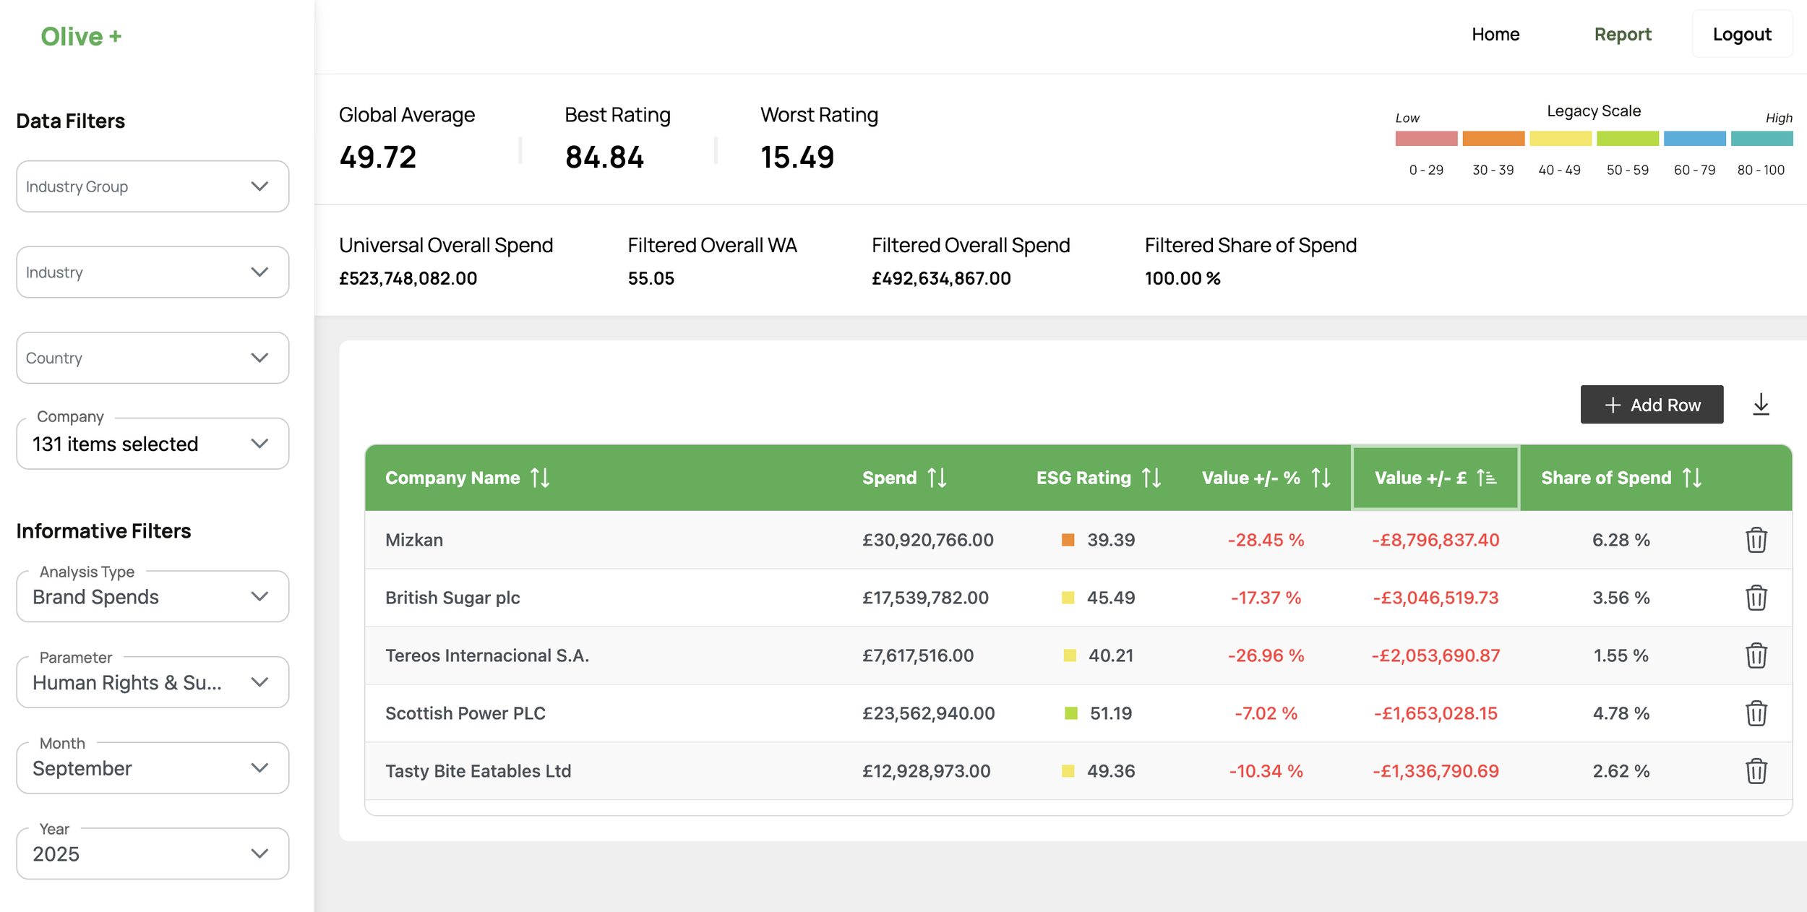1807x912 pixels.
Task: Click the Add Row button
Action: 1651,405
